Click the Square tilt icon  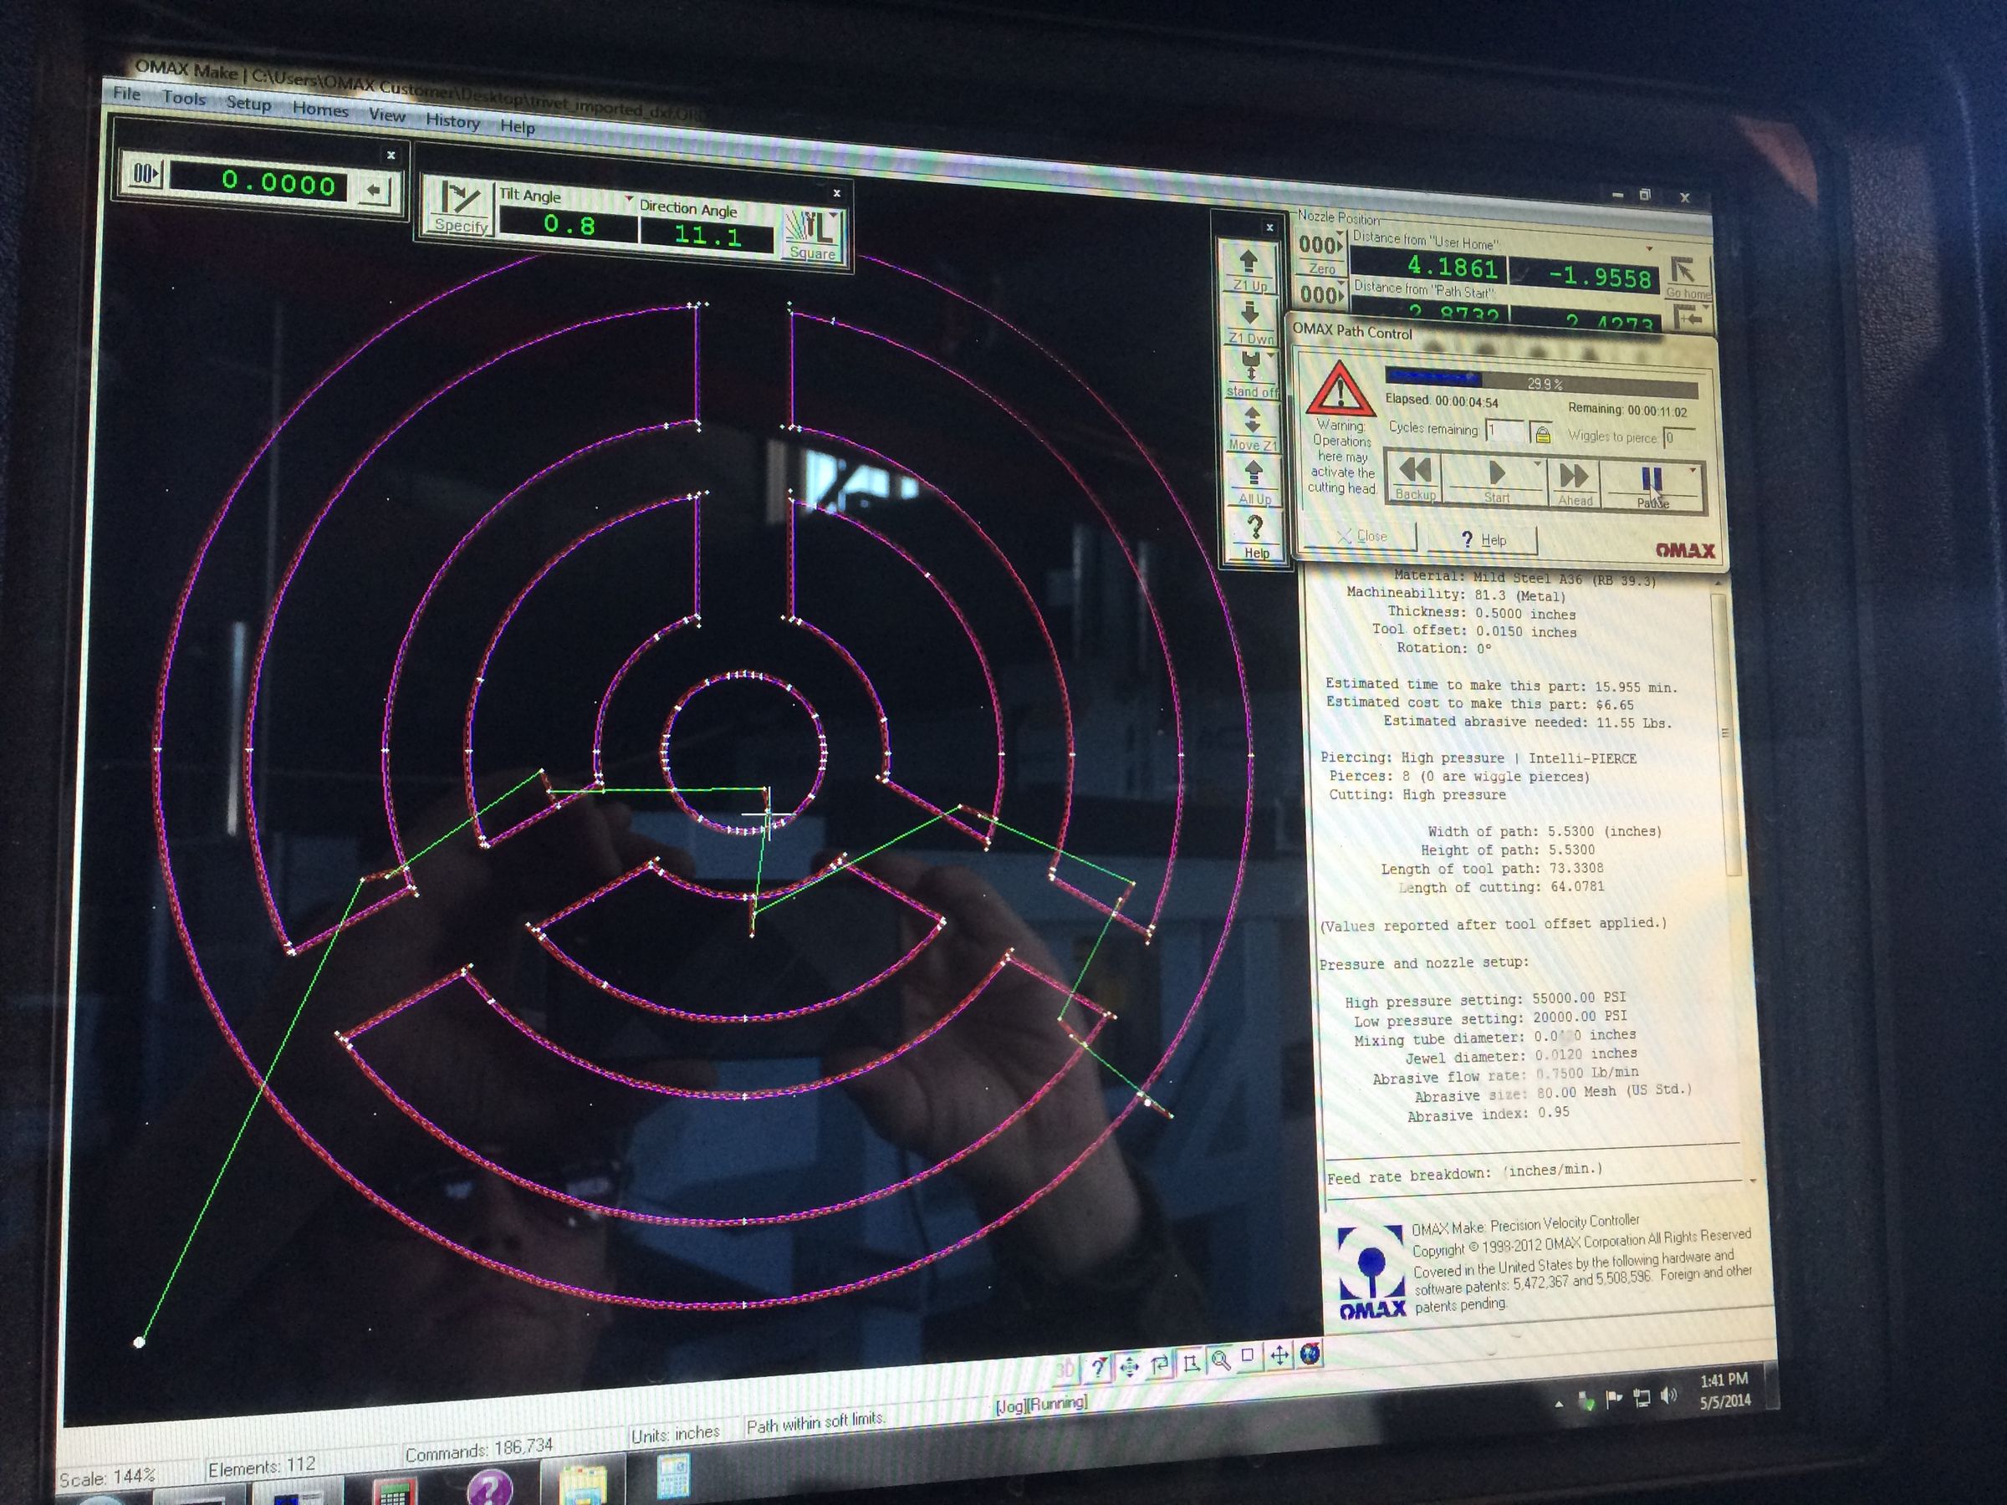coord(813,235)
